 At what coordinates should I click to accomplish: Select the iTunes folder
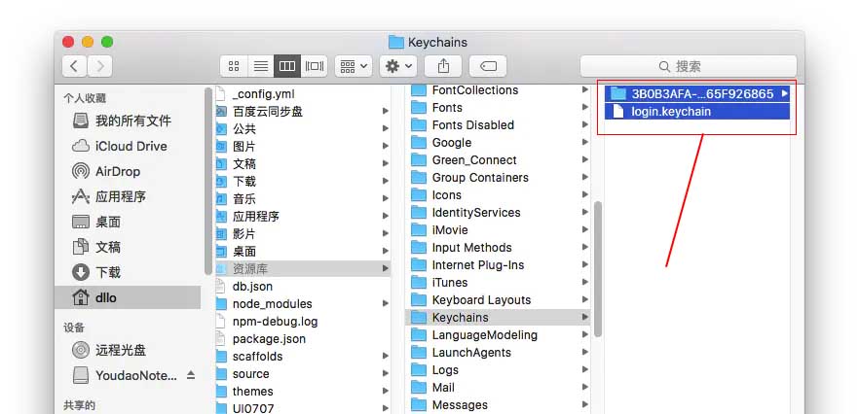tap(499, 283)
